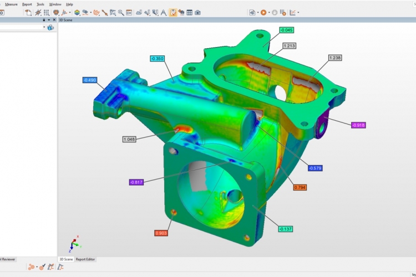Open the Tools menu
Screen dimensions: 416x277
click(40, 4)
